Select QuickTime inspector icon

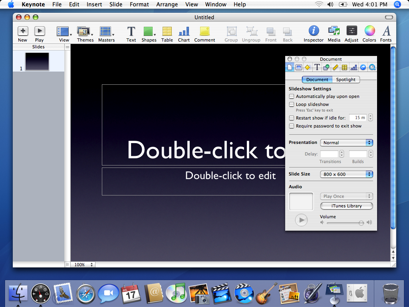click(x=372, y=67)
